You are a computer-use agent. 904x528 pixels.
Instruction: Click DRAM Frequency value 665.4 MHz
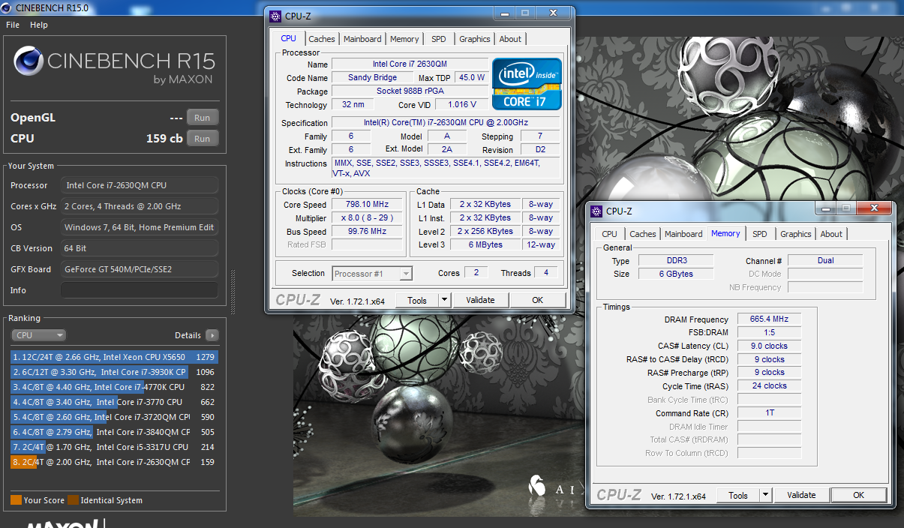[x=769, y=319]
